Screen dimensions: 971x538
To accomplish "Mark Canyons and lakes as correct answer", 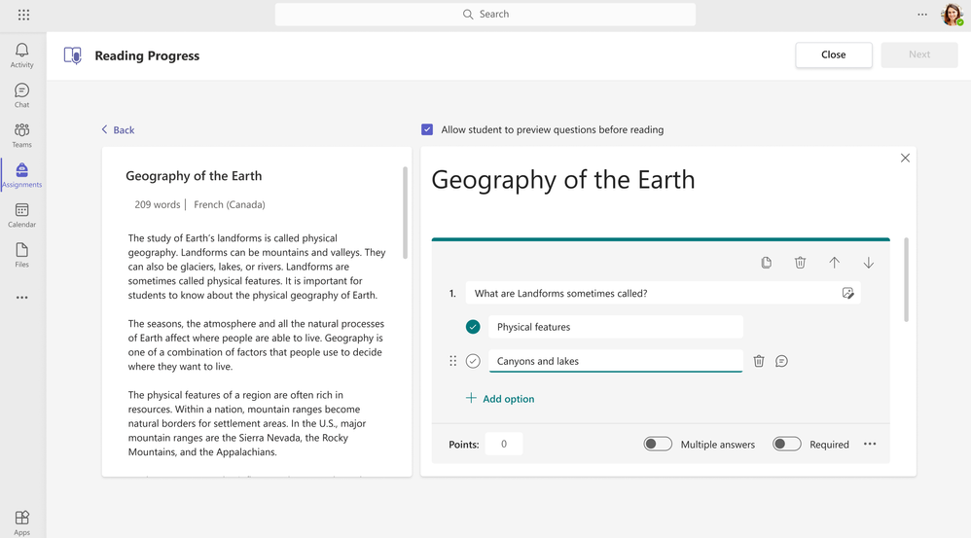I will (473, 361).
